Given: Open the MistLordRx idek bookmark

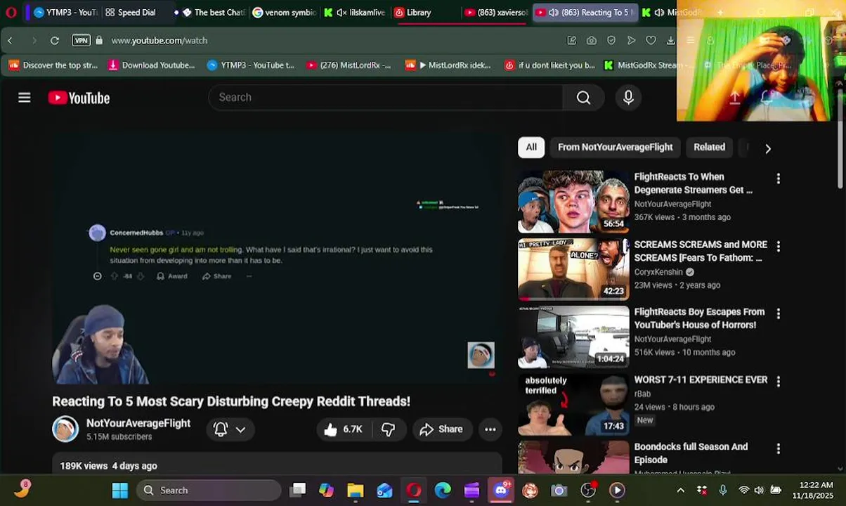Looking at the screenshot, I should (448, 65).
